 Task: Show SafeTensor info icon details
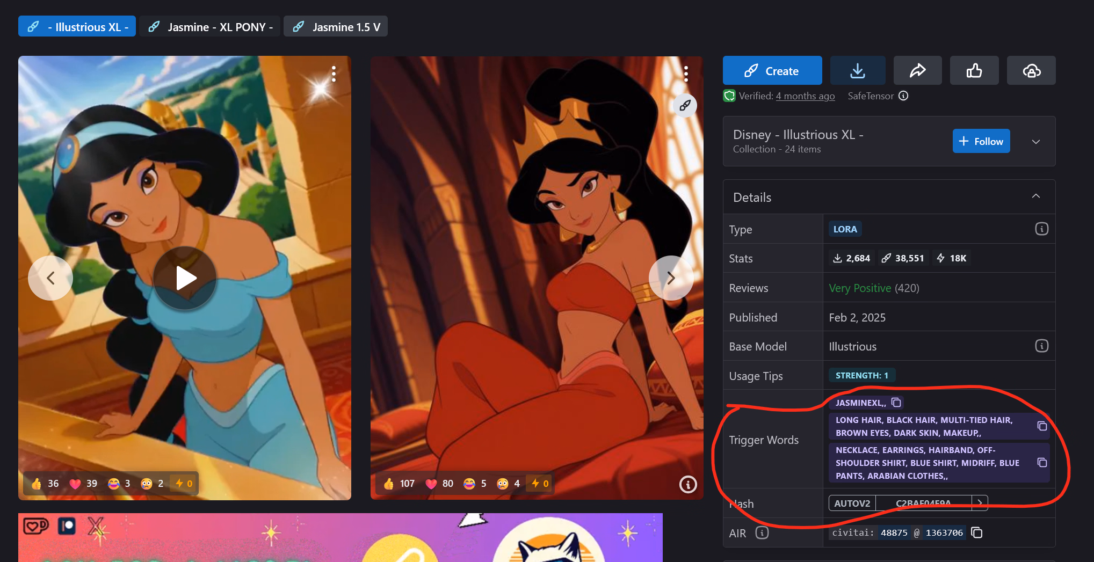click(903, 96)
